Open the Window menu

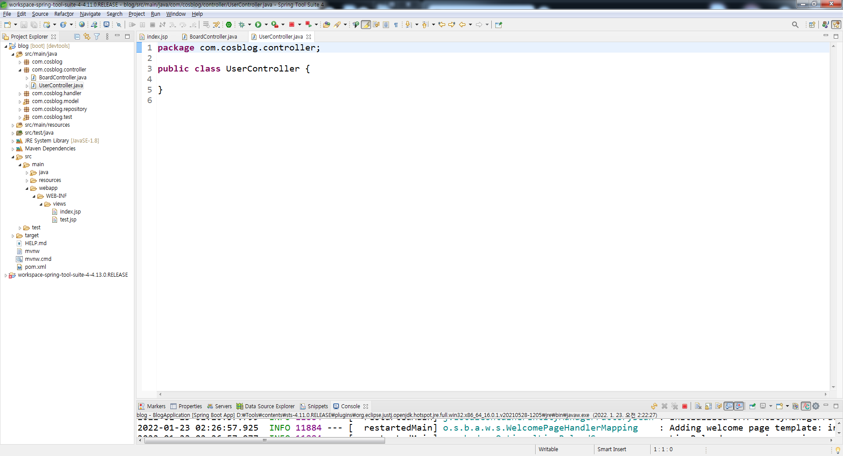point(176,14)
